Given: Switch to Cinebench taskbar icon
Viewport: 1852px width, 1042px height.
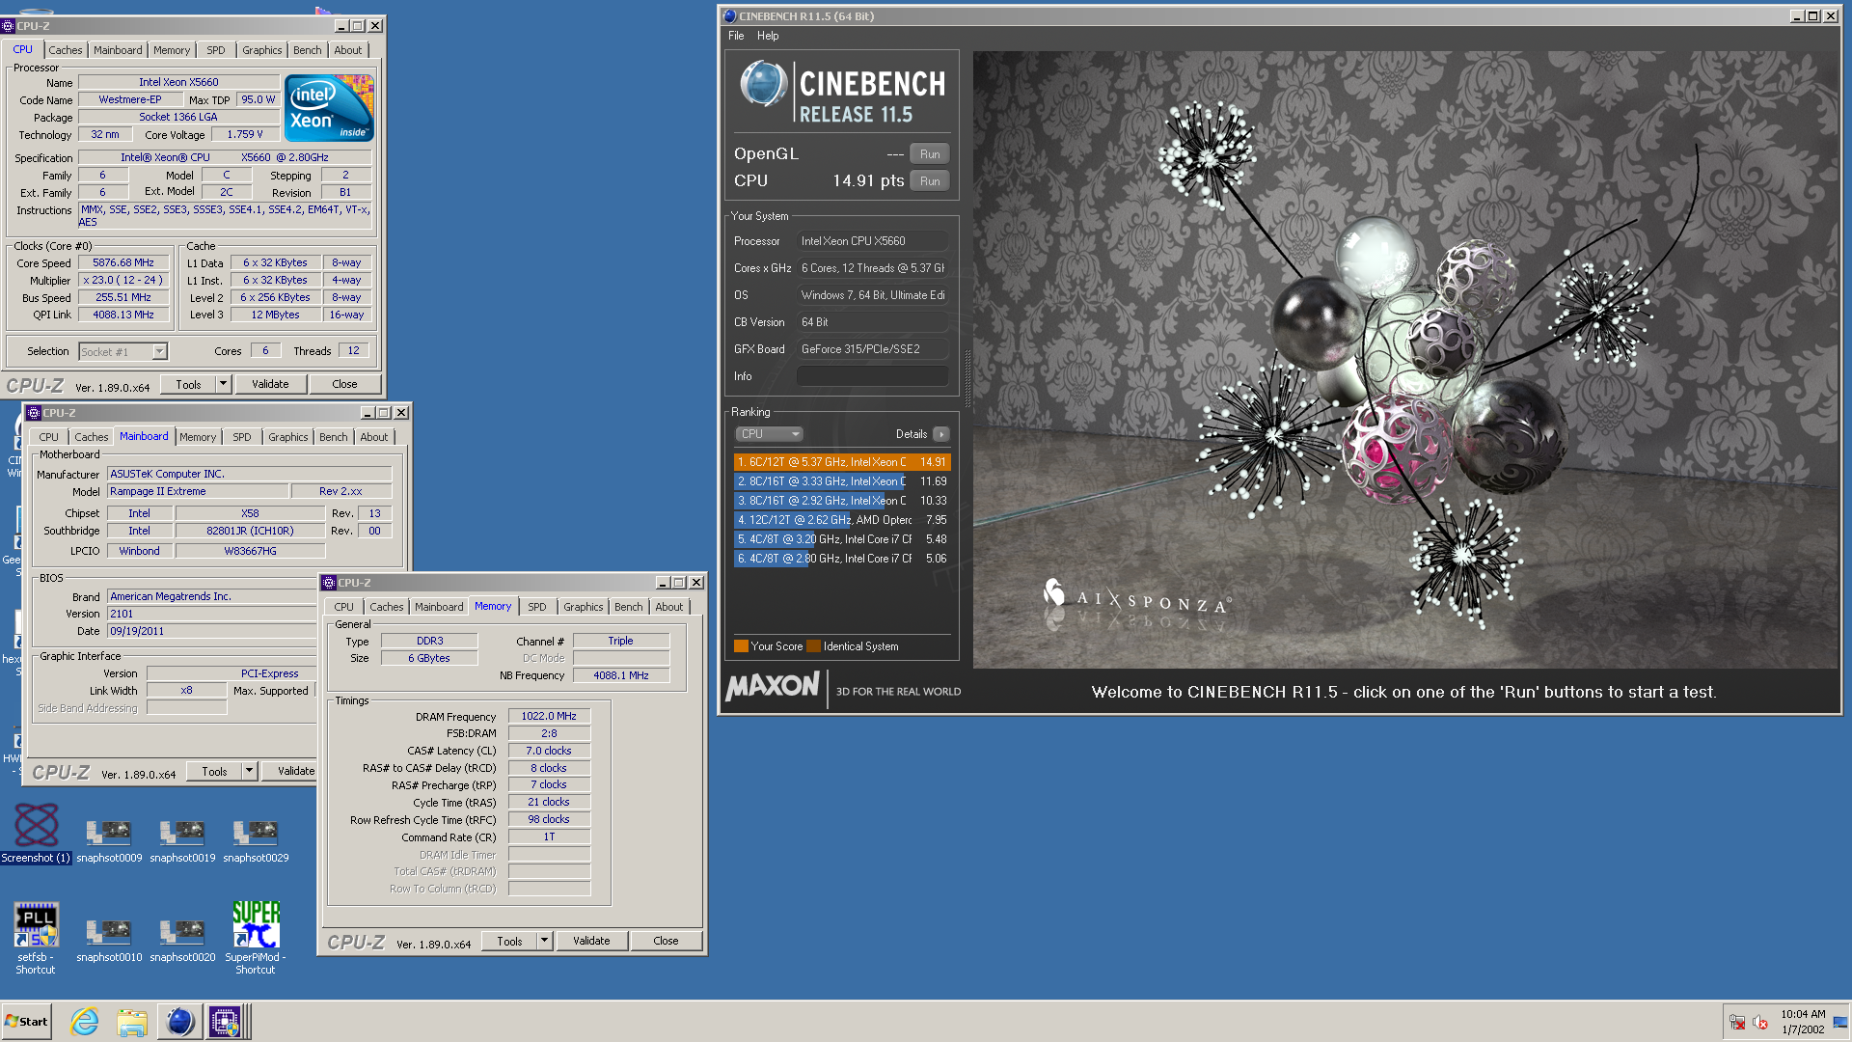Looking at the screenshot, I should coord(179,1022).
